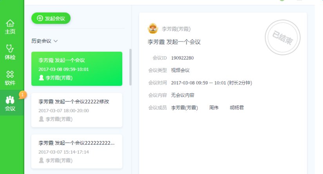The width and height of the screenshot is (323, 174).
Task: Open the meeting card dated 2017-03-07 15:14-17:14
Action: click(76, 152)
